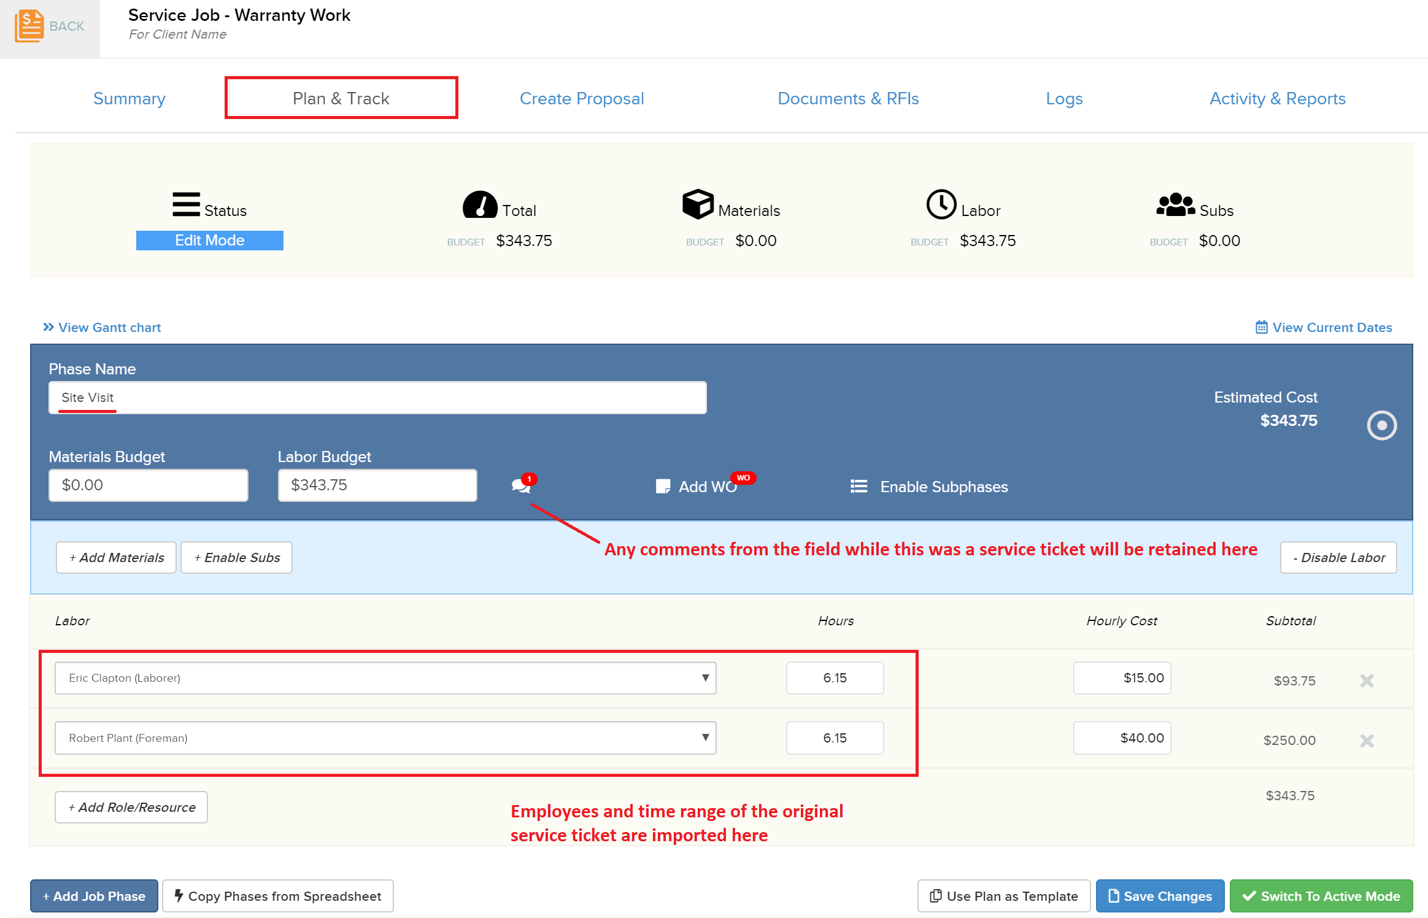1428x918 pixels.
Task: Click the Total budget $343.75 value
Action: point(523,241)
